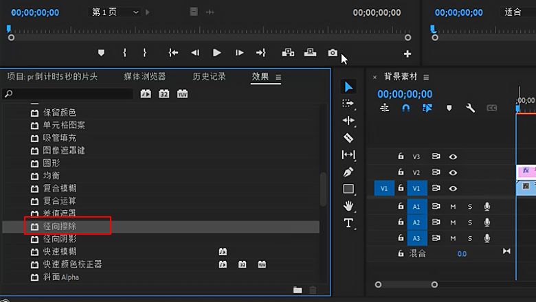536x302 pixels.
Task: Select the Rectangle tool
Action: pos(348,189)
